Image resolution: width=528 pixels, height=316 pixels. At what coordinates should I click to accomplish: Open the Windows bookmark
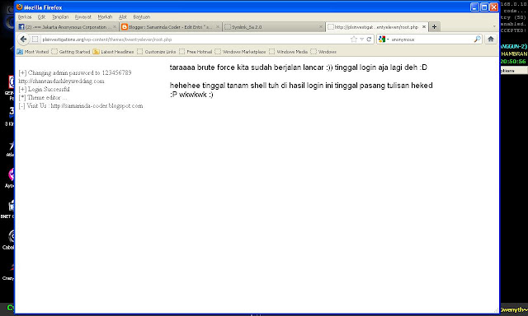pos(323,52)
